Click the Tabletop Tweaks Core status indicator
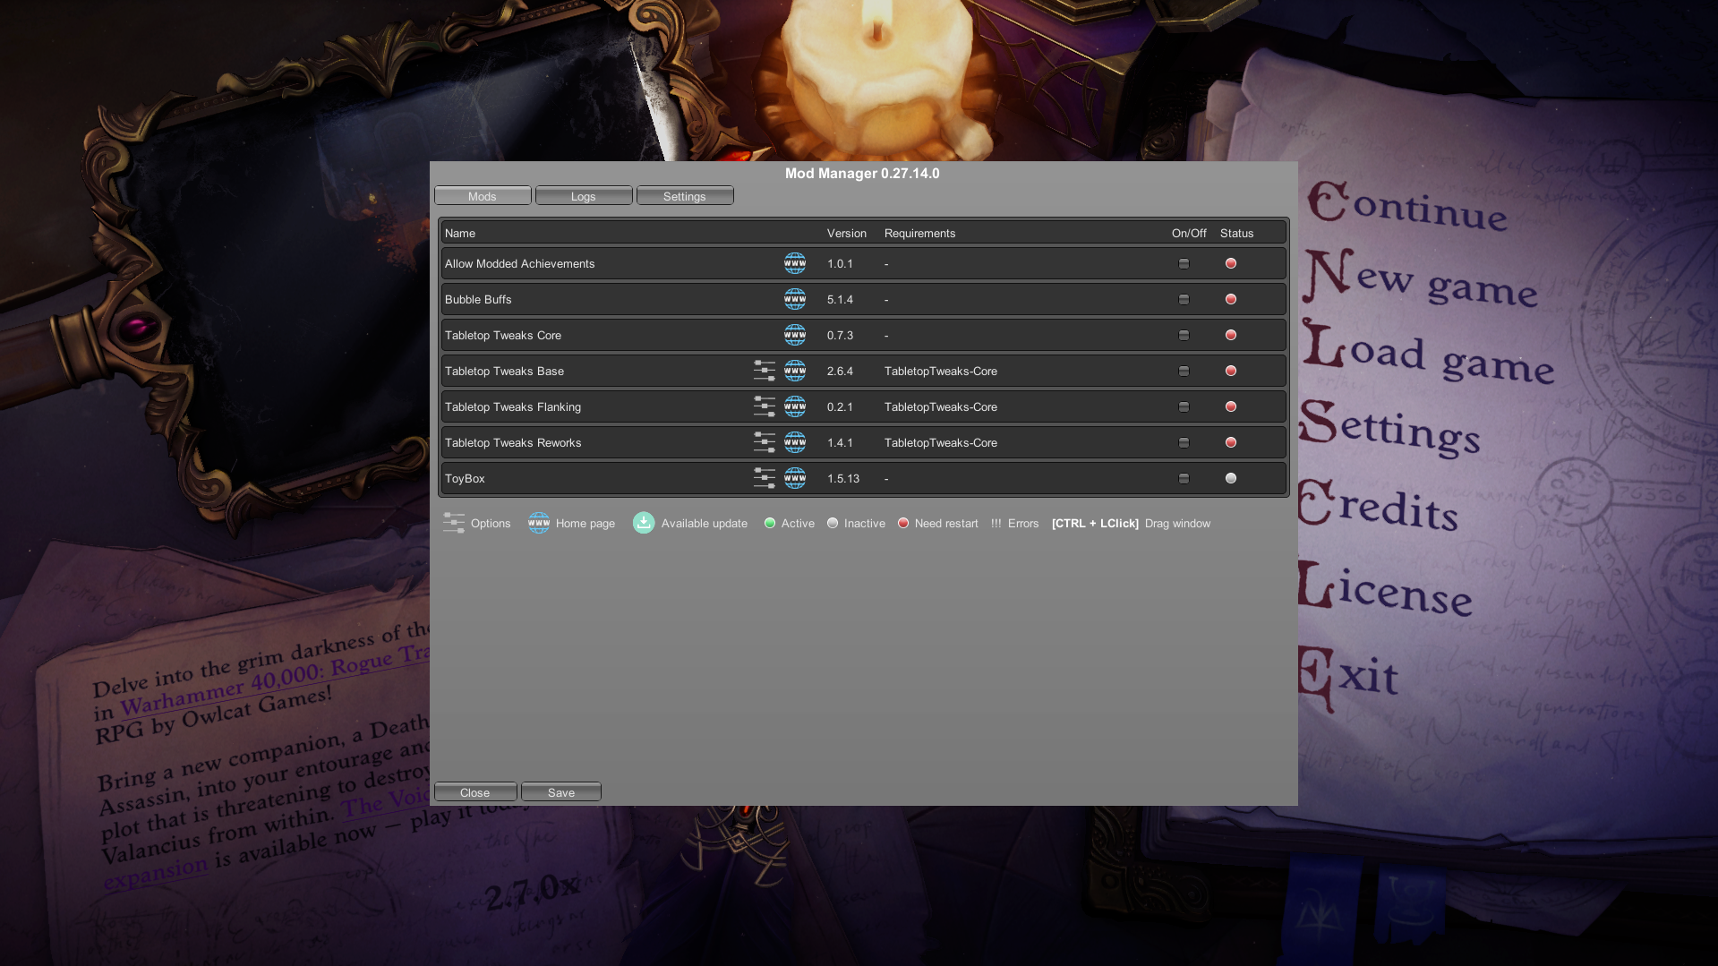1718x966 pixels. tap(1231, 335)
